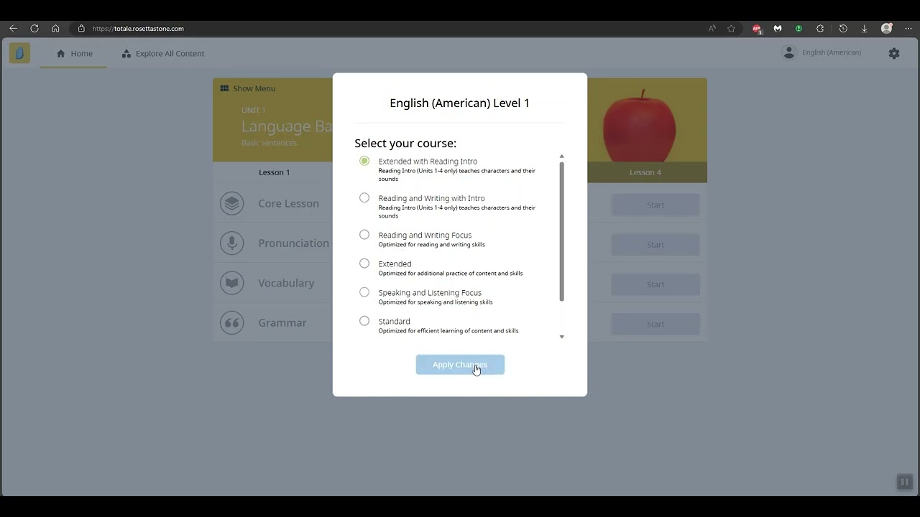Click the Pronunciation label
This screenshot has height=517, width=920.
pos(293,243)
